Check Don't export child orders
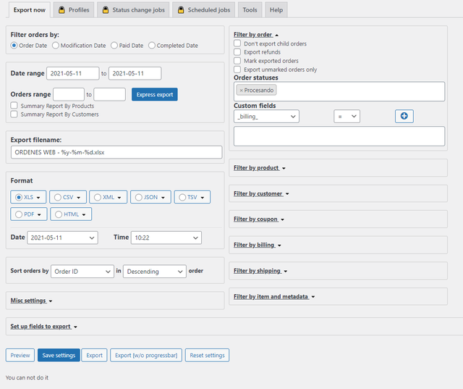This screenshot has height=389, width=463. point(237,43)
